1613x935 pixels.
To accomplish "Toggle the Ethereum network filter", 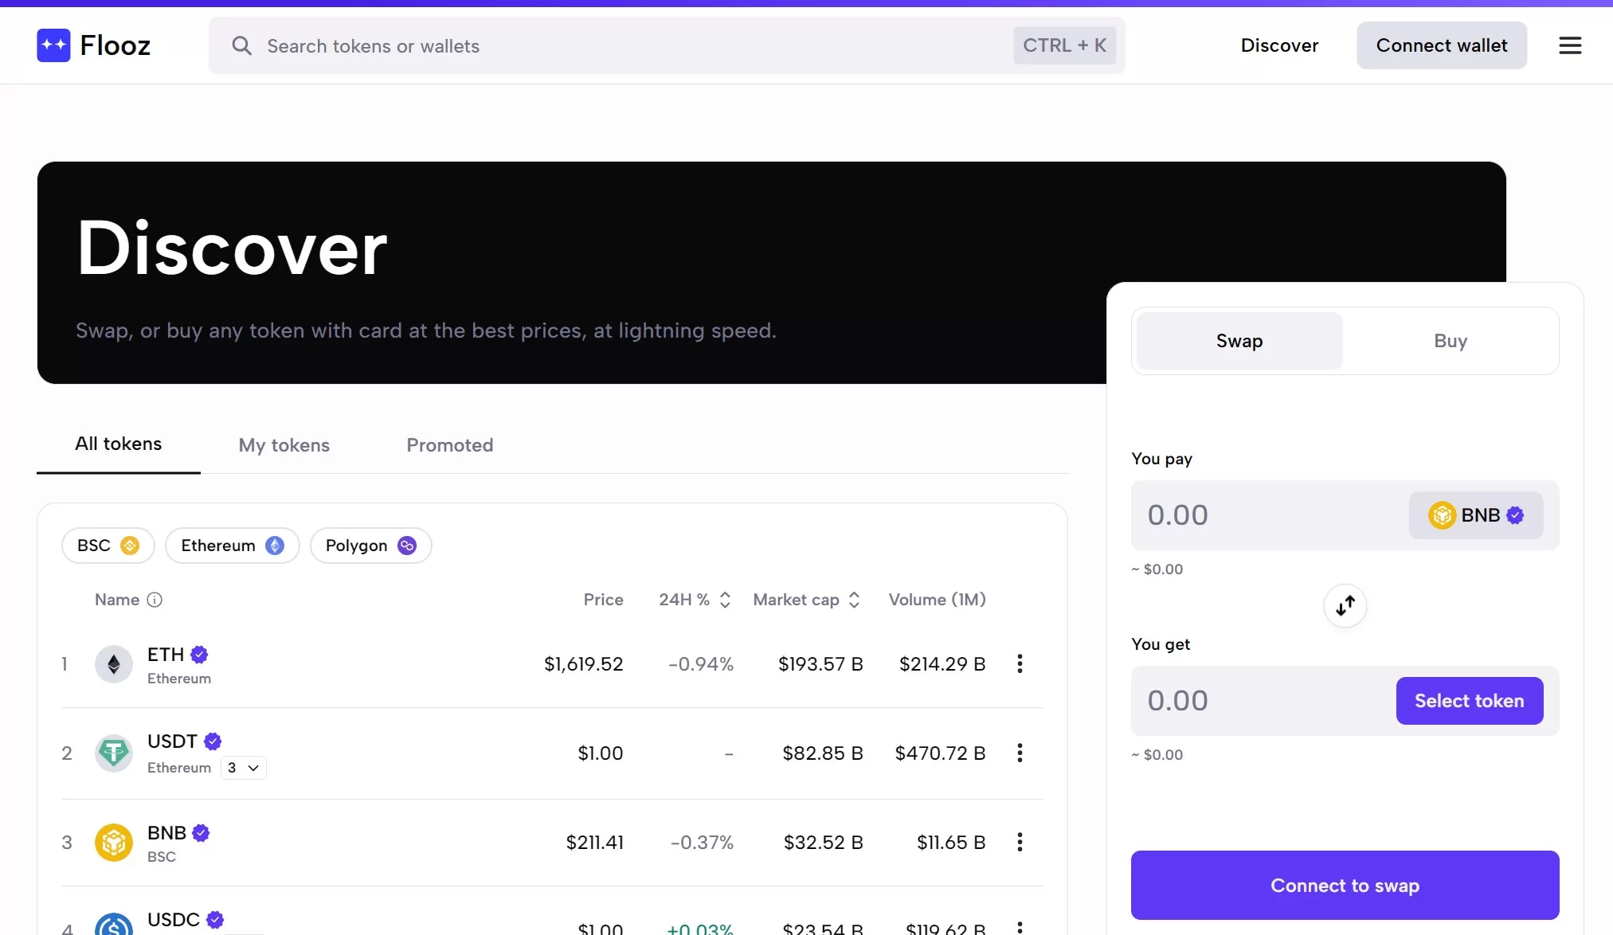I will 233,546.
